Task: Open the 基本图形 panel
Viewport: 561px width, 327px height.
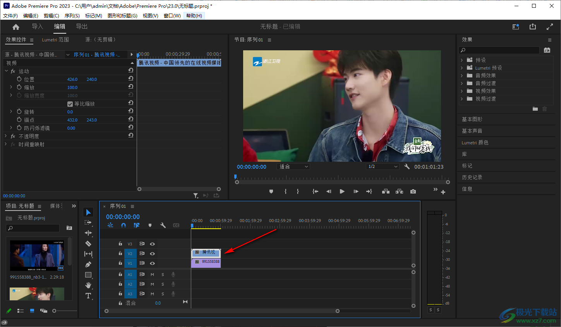Action: coord(472,119)
